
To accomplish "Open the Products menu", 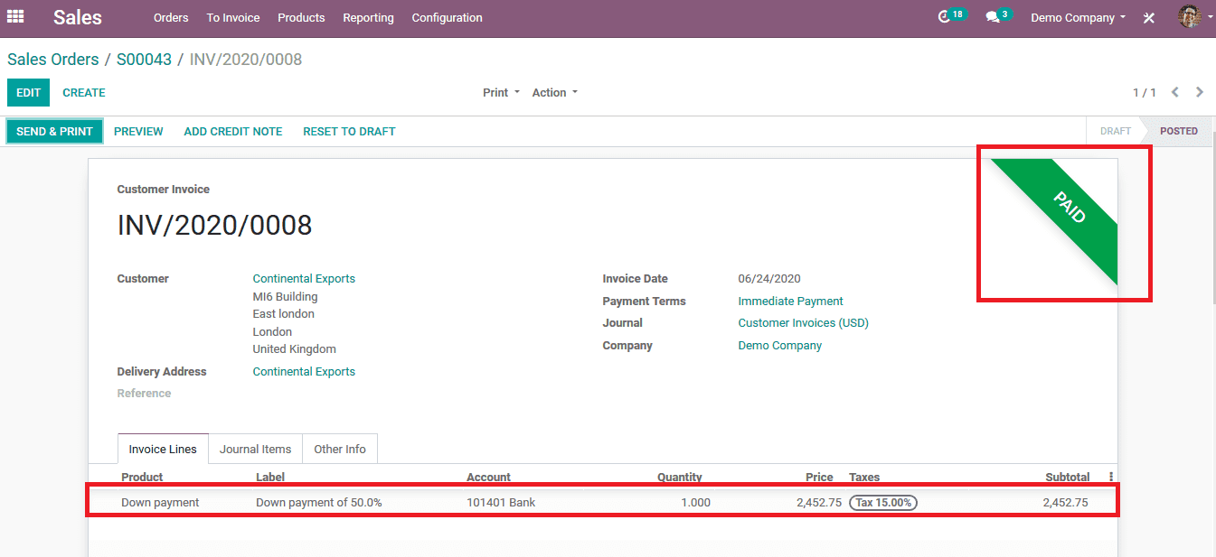I will click(x=301, y=17).
